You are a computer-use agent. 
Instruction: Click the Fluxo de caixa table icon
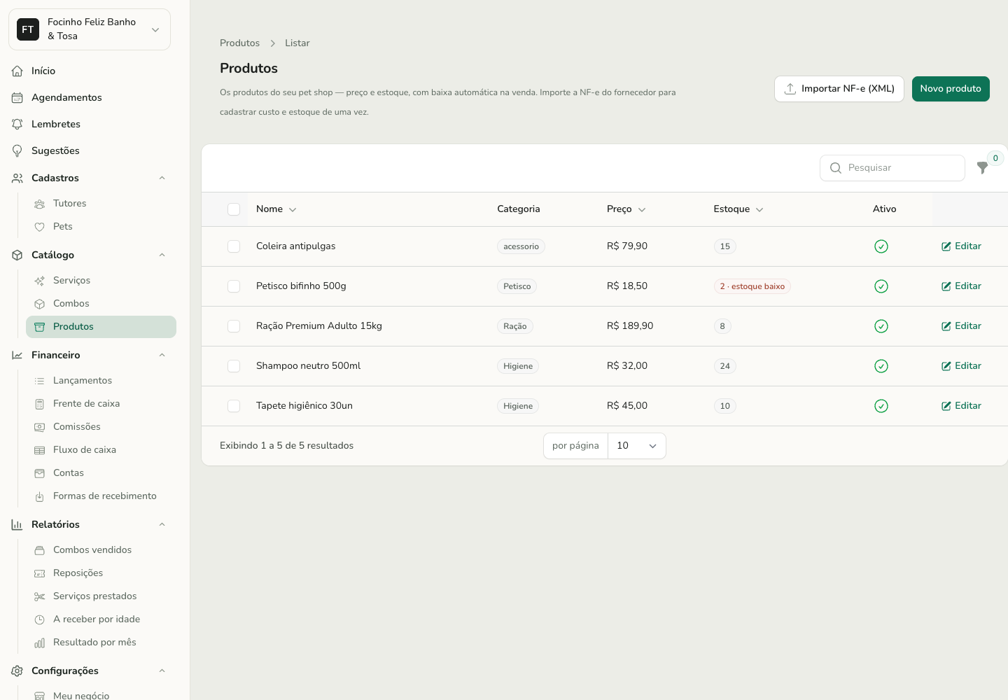(x=40, y=450)
